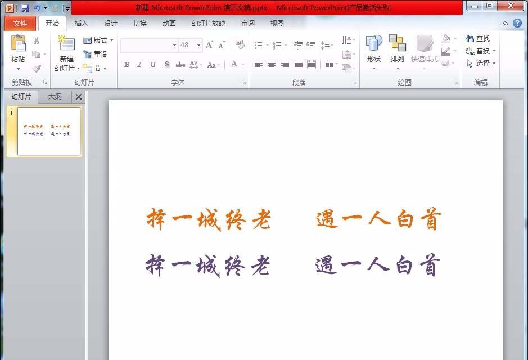Click the Reset slide button (重设)
The width and height of the screenshot is (528, 360).
point(95,54)
